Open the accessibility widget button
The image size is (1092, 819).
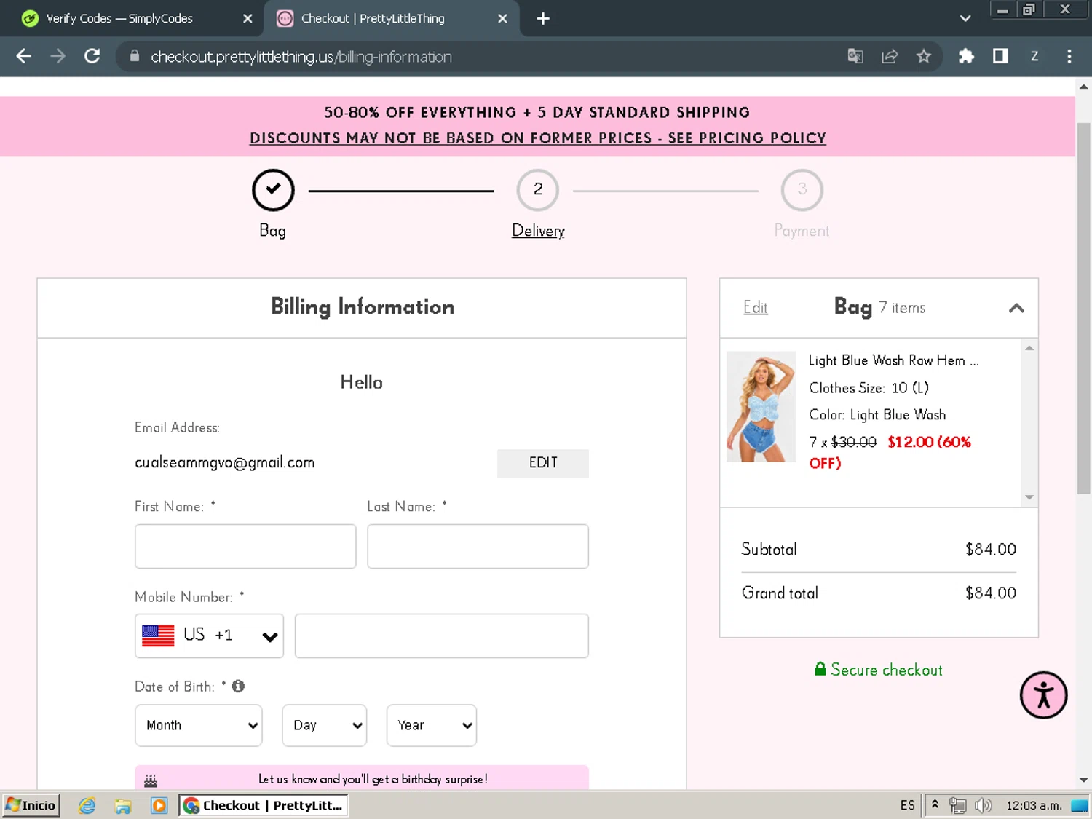click(x=1043, y=695)
